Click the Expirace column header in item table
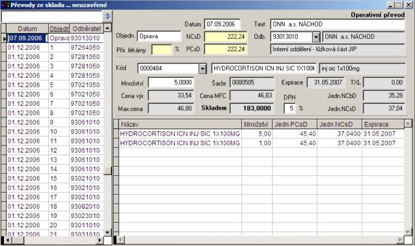Image resolution: width=415 pixels, height=246 pixels. (x=383, y=124)
